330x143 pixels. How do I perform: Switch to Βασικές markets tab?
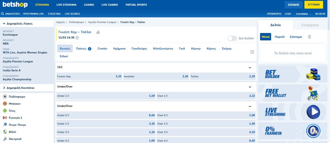[x=65, y=48]
